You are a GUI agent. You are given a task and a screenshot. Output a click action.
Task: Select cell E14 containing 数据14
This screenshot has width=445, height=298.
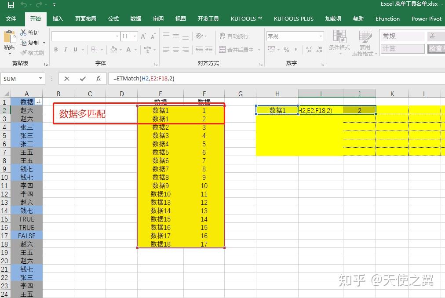(x=160, y=211)
